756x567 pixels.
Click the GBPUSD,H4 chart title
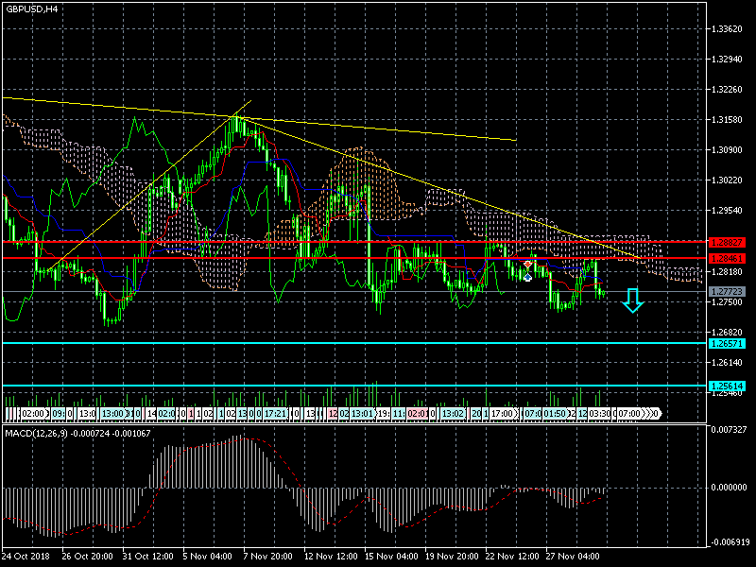pos(30,9)
